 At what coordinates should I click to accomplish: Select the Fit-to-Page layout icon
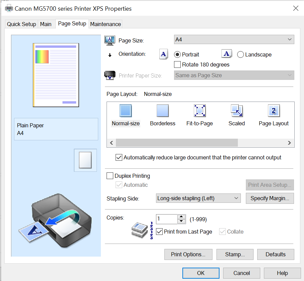point(199,111)
